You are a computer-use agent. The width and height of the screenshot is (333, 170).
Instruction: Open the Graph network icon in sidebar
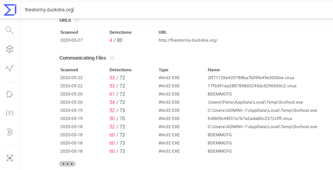(x=10, y=49)
